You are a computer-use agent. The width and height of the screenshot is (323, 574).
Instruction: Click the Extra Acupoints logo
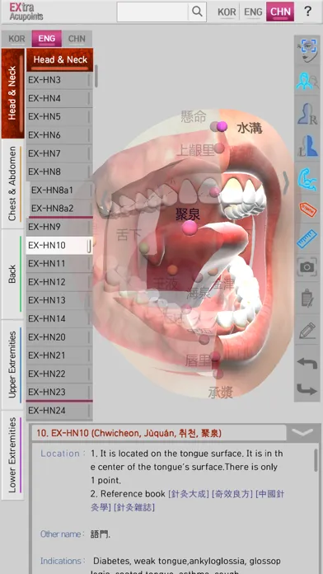tap(26, 12)
